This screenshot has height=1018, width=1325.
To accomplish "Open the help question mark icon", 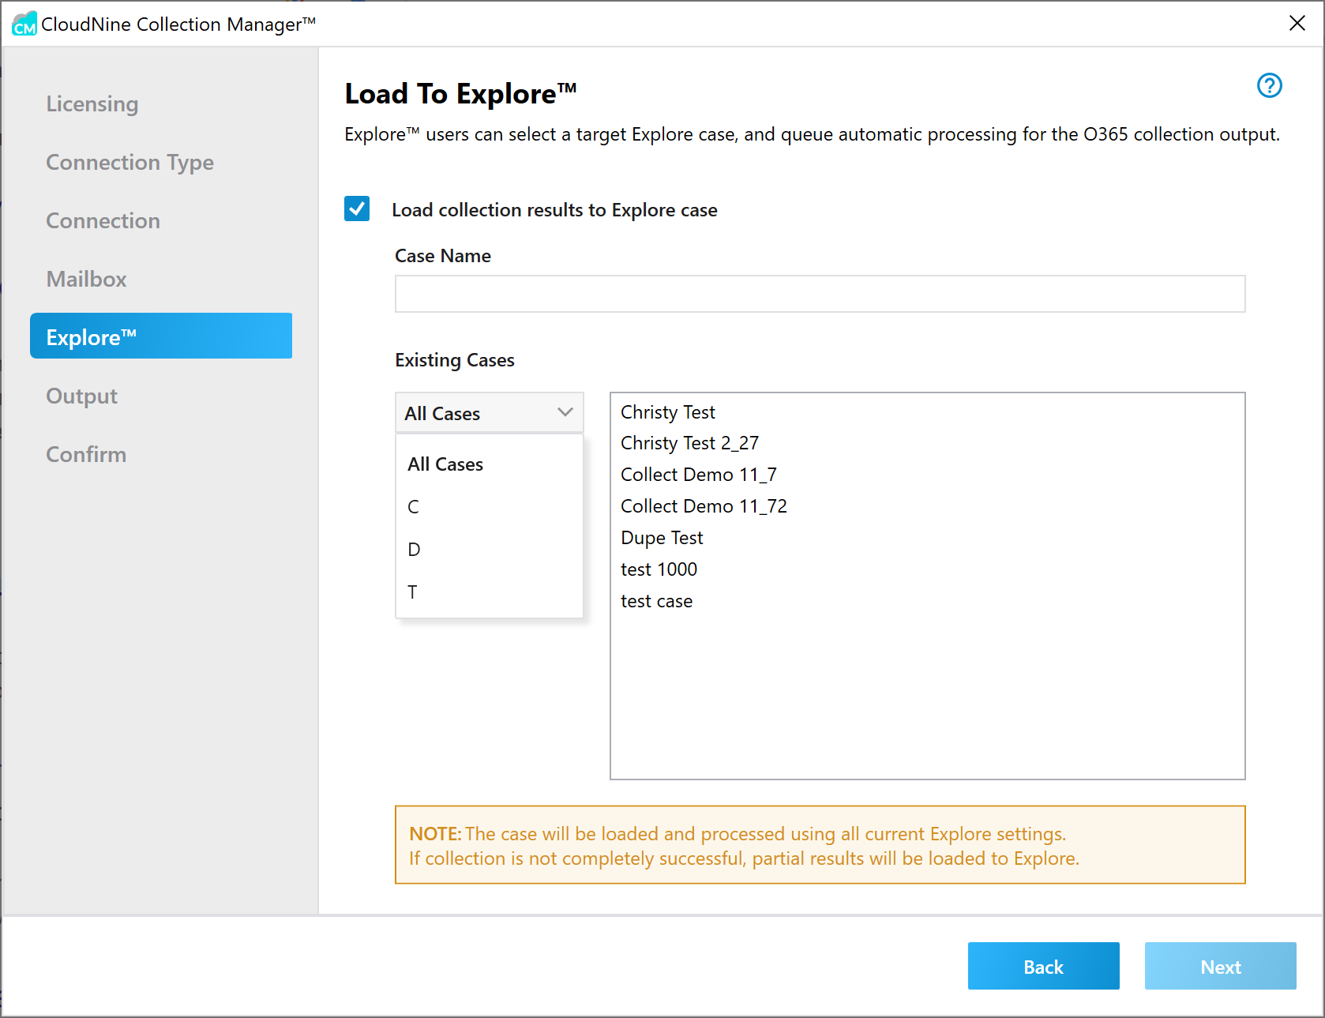I will click(1269, 85).
